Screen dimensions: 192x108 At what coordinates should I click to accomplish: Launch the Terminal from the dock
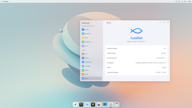click(81, 104)
